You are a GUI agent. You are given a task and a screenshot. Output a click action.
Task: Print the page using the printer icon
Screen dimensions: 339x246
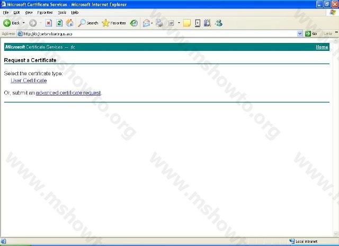(x=159, y=23)
